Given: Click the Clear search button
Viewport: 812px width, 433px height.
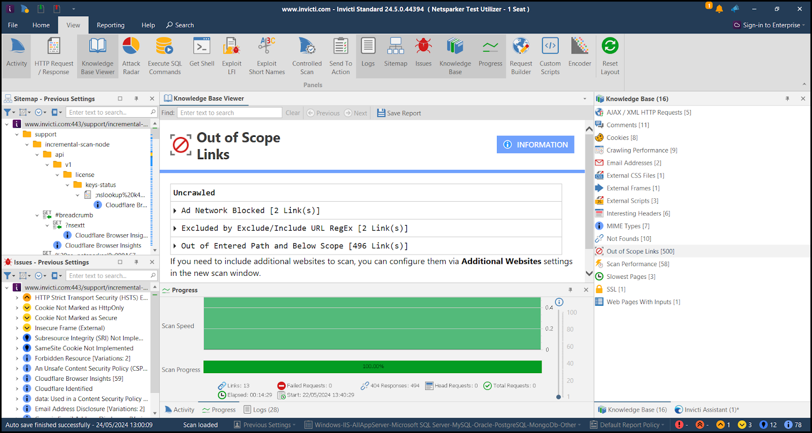Looking at the screenshot, I should 293,113.
